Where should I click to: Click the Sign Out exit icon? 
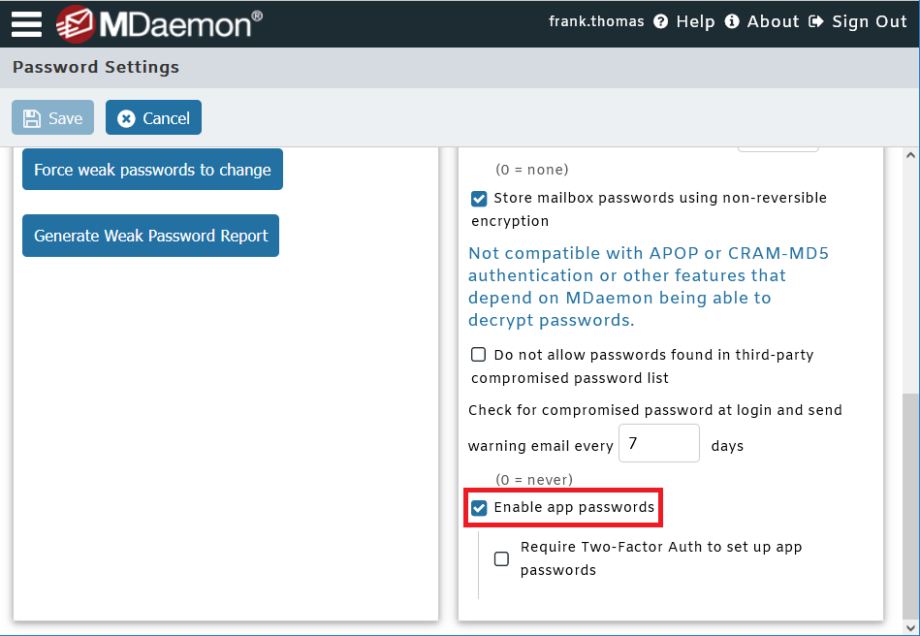click(817, 20)
